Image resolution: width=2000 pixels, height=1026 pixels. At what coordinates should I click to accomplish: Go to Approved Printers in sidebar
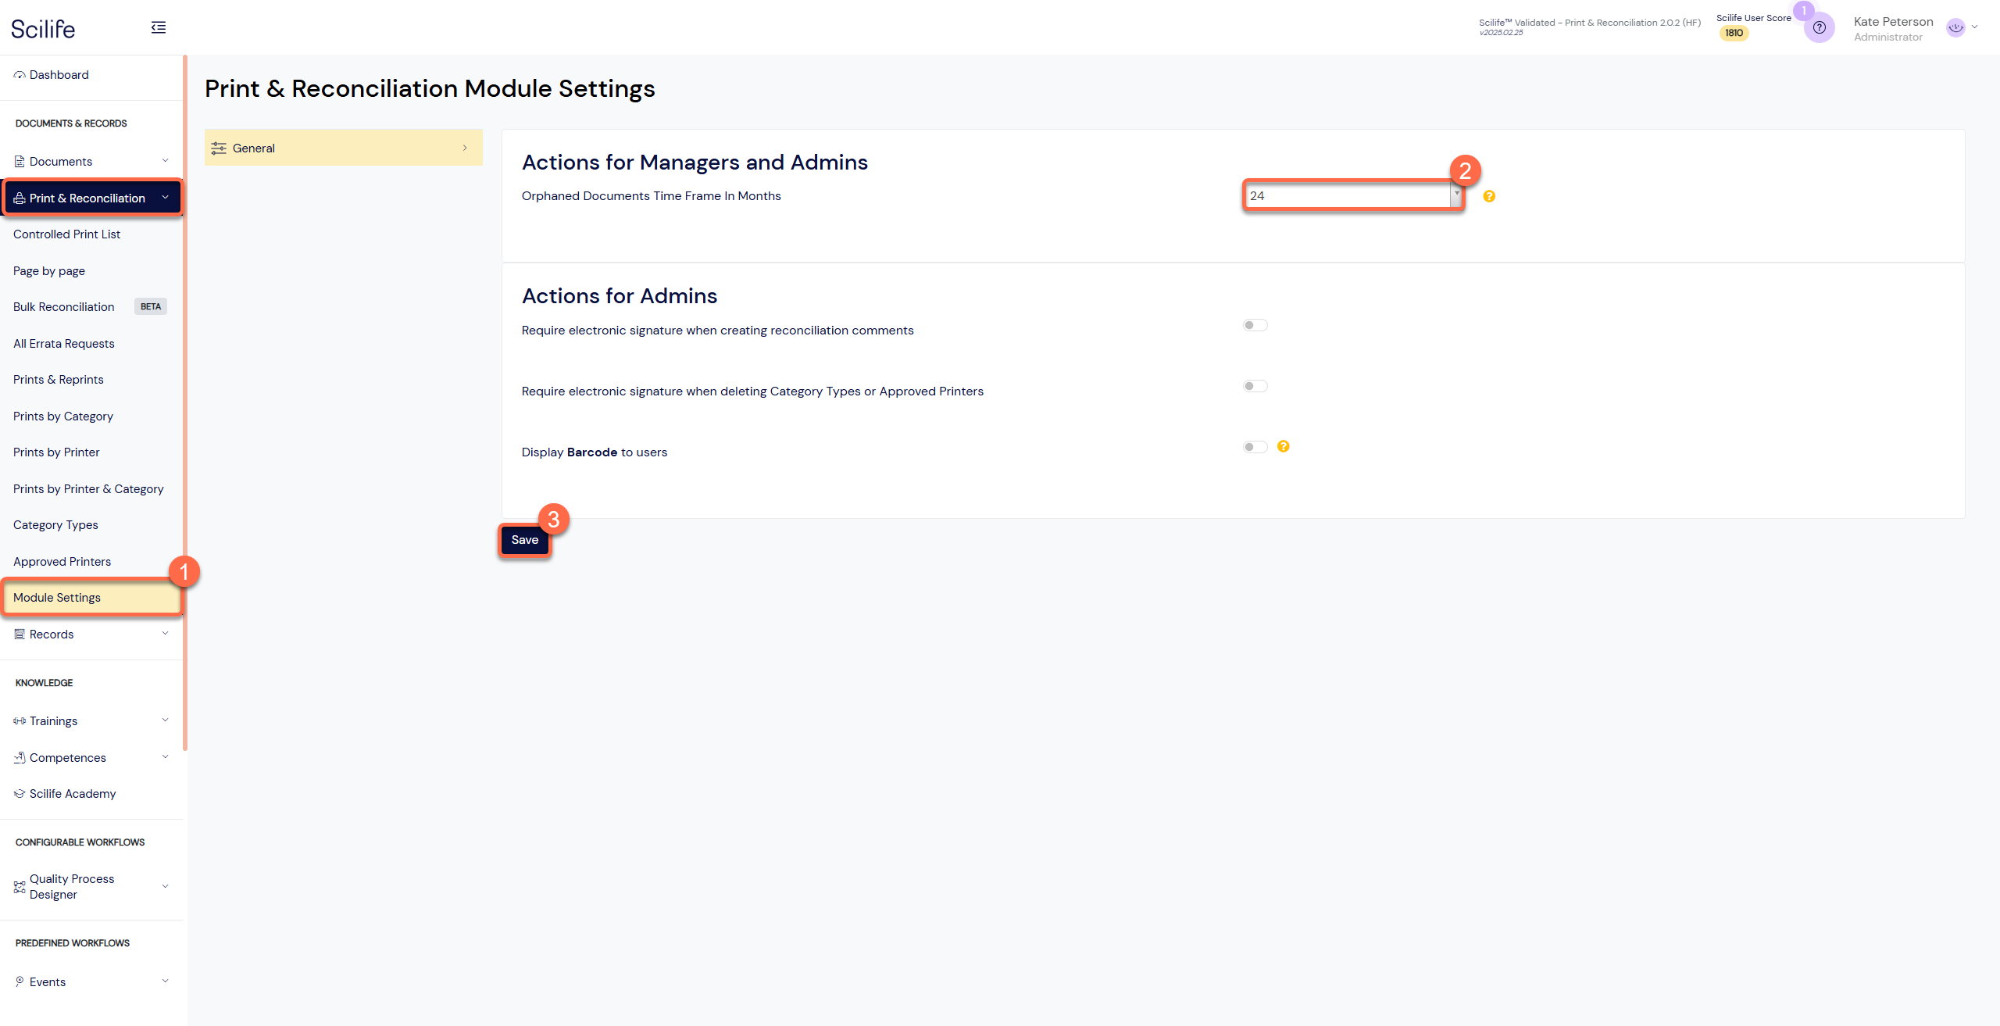pyautogui.click(x=62, y=562)
